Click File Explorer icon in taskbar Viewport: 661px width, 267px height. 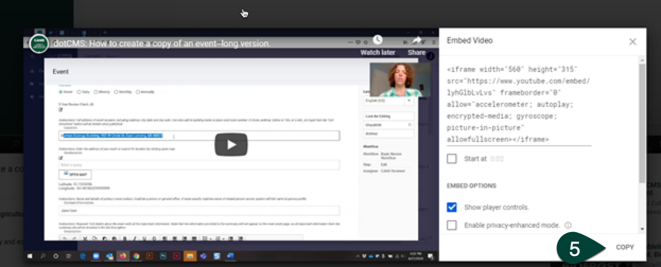click(189, 256)
